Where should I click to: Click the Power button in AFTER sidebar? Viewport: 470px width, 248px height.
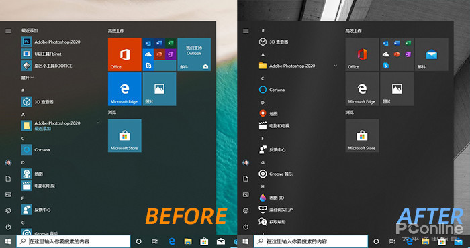246,227
